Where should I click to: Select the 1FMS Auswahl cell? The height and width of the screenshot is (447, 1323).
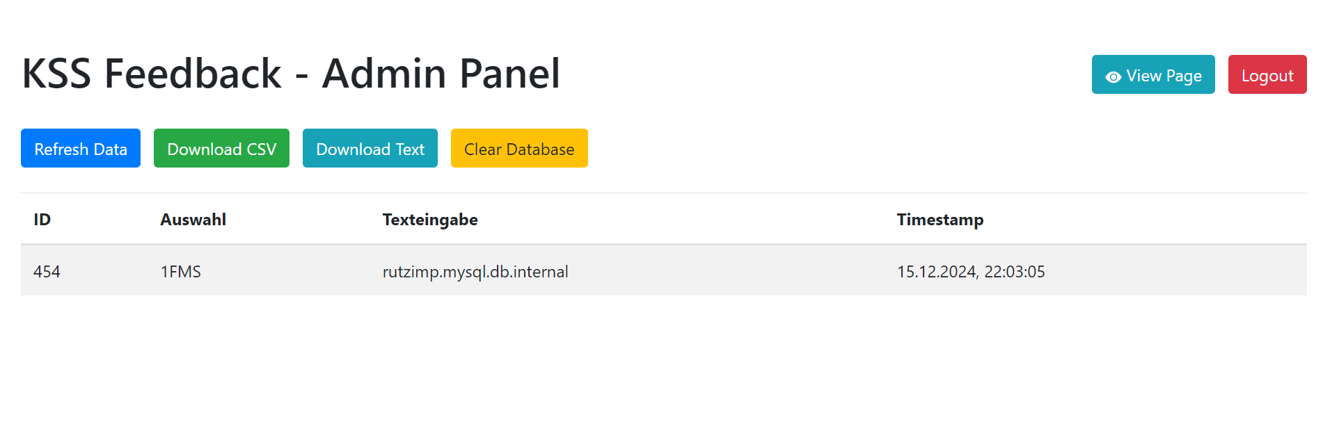(181, 272)
